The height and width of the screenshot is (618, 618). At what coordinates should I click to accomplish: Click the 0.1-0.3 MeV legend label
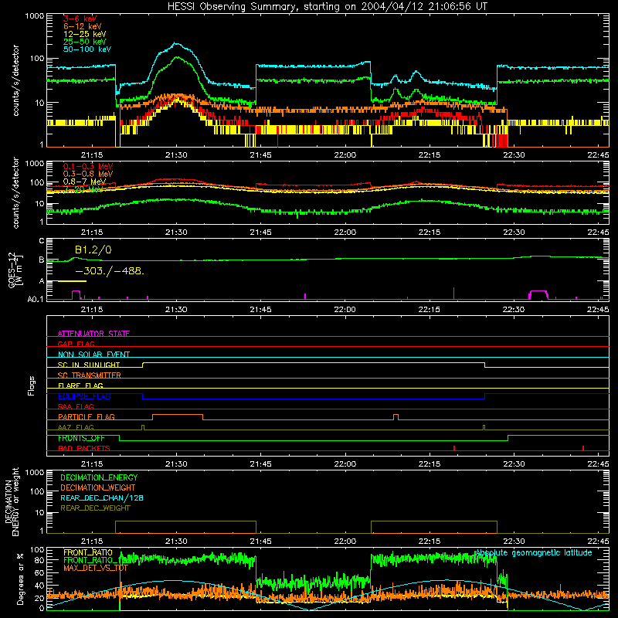tap(88, 166)
